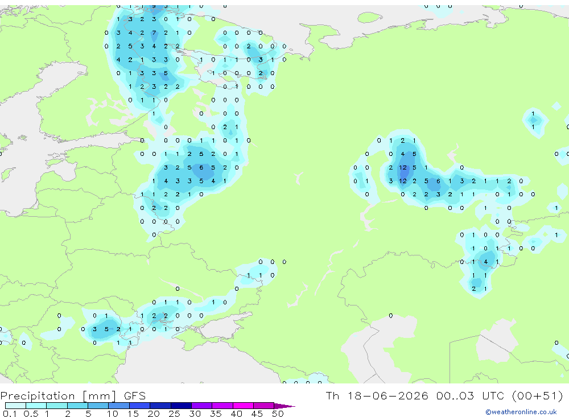Click the legend label '25'
Image resolution: width=569 pixels, height=417 pixels.
pos(174,414)
